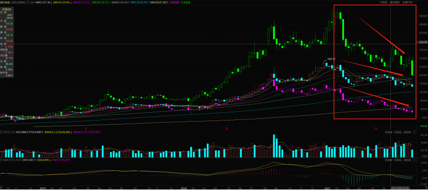This screenshot has width=428, height=190.
Task: Click the 540.00 price axis label
Action: click(423, 16)
